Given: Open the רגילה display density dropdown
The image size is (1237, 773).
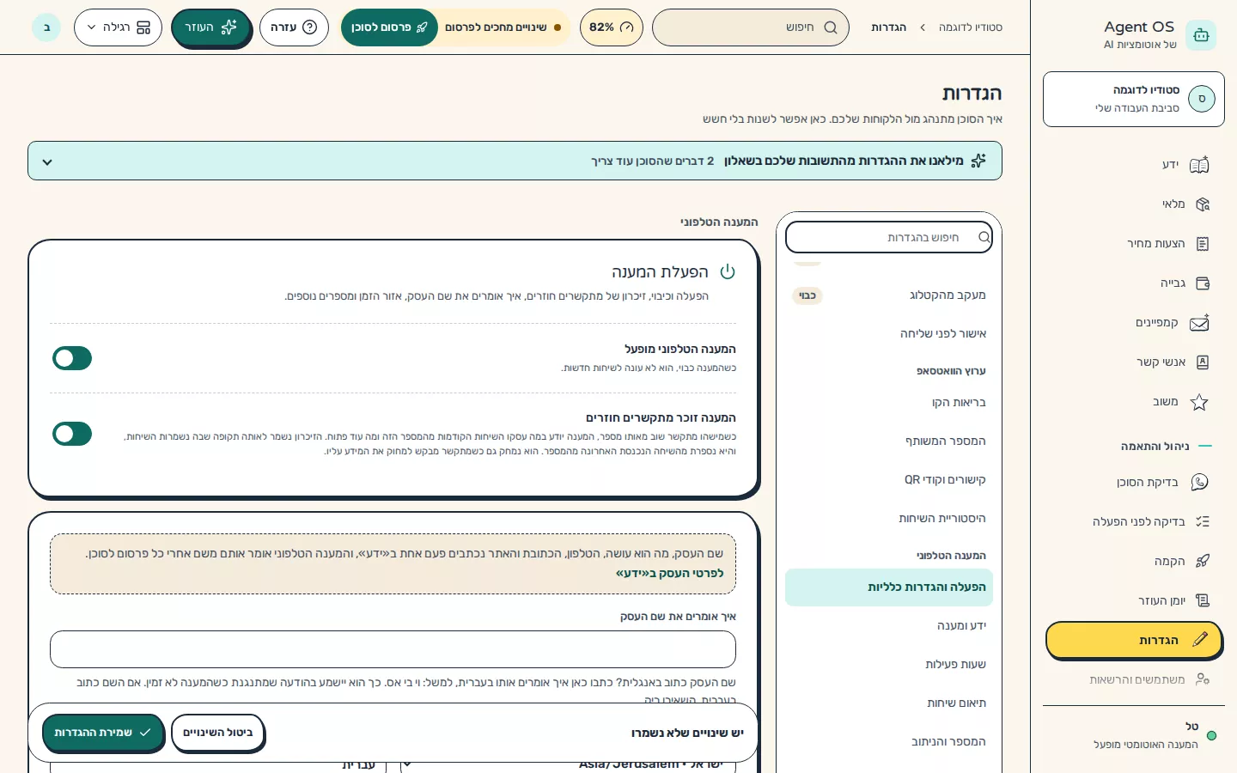Looking at the screenshot, I should click(x=119, y=27).
